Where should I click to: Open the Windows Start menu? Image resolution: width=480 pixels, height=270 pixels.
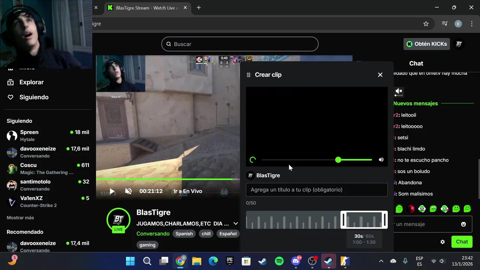(x=130, y=261)
